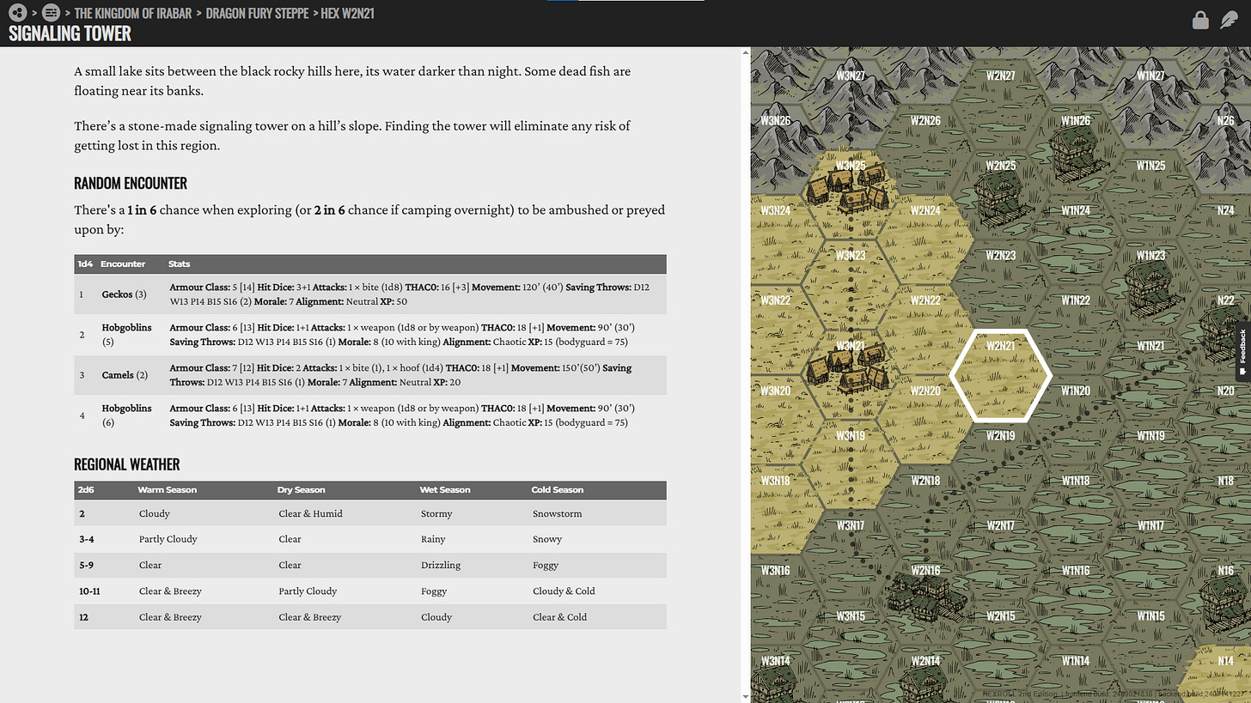
Task: Select the Snowstorm weather cell
Action: point(557,513)
